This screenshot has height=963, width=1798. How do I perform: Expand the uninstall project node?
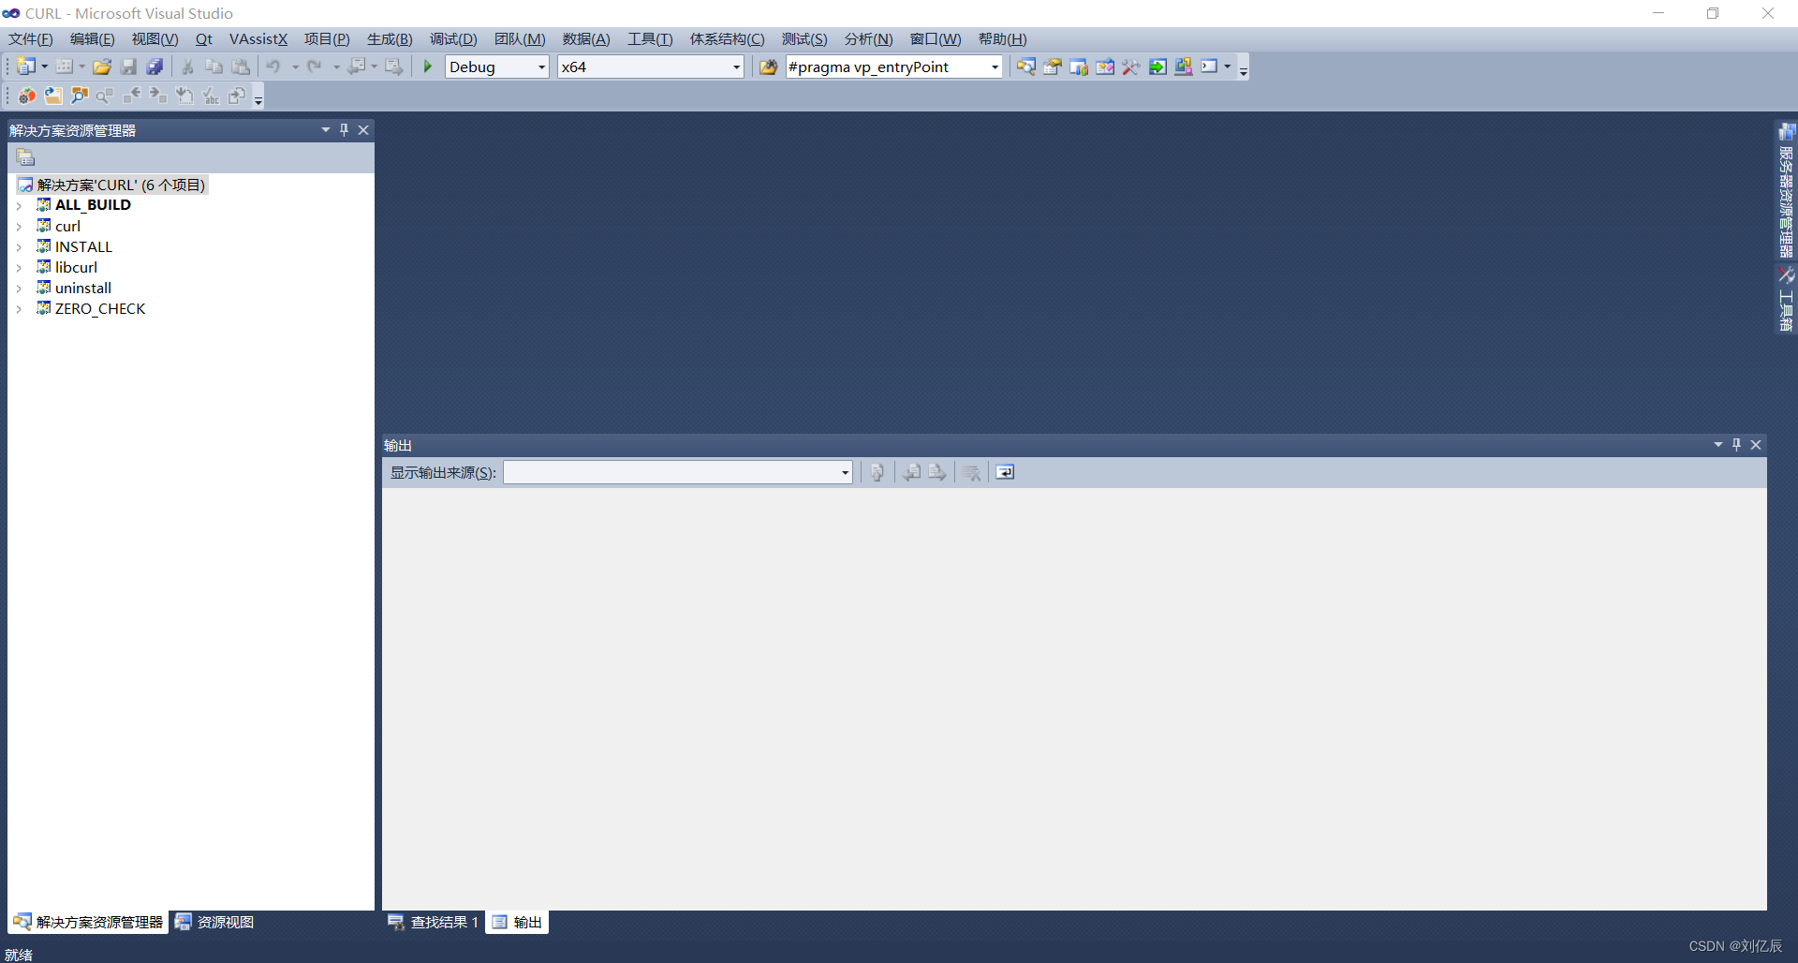coord(19,288)
